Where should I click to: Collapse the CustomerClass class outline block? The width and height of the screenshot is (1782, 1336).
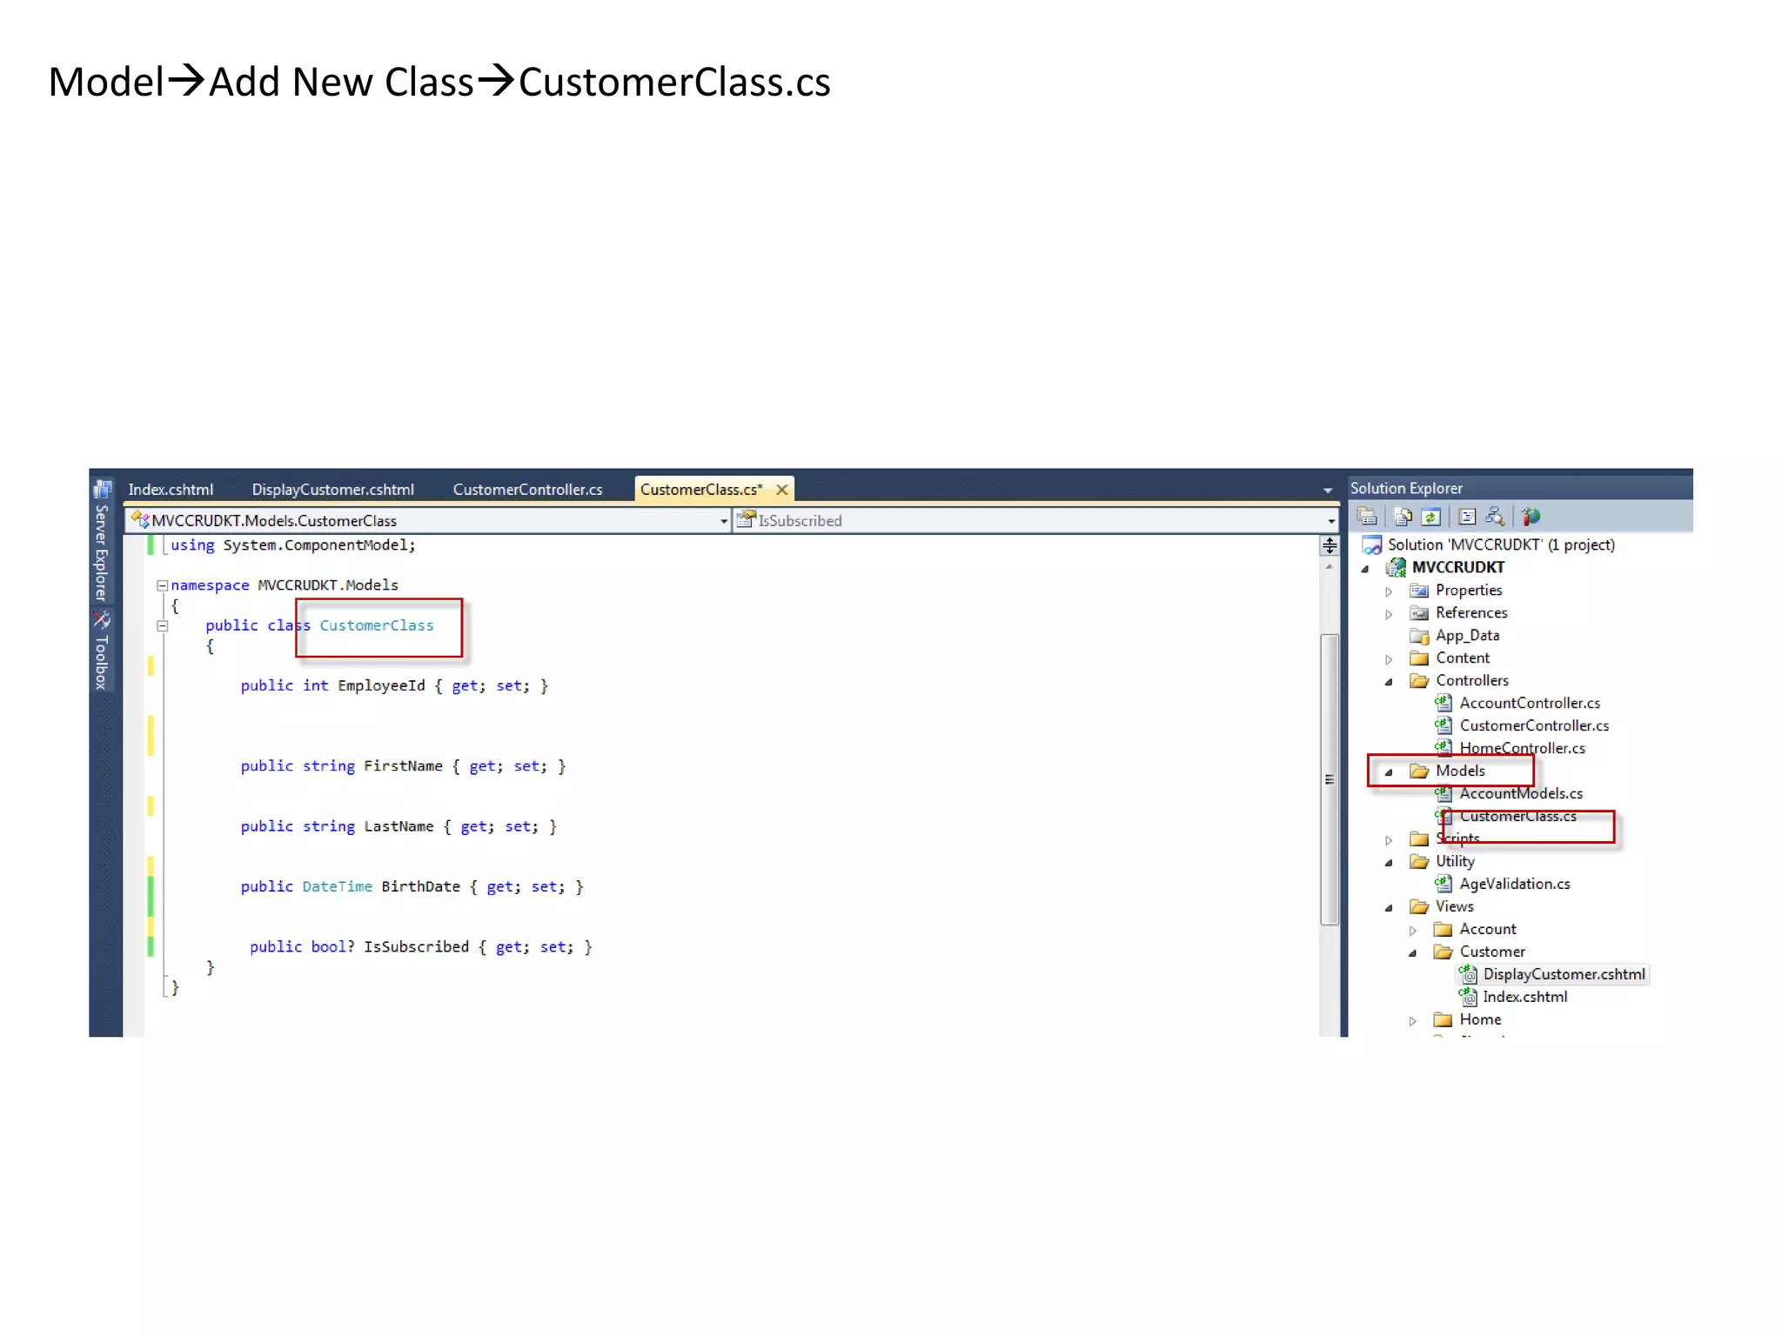point(162,625)
